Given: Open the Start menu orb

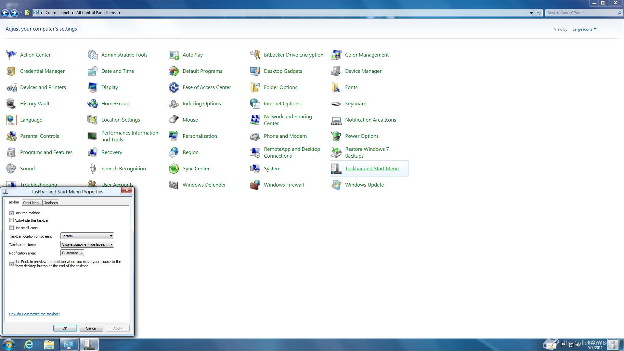Looking at the screenshot, I should tap(9, 344).
